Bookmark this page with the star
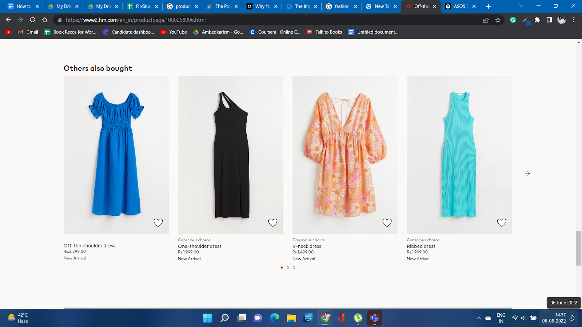 click(498, 20)
